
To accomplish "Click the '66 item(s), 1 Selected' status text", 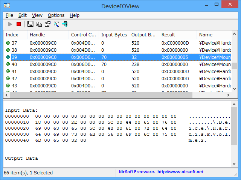I will (28, 172).
